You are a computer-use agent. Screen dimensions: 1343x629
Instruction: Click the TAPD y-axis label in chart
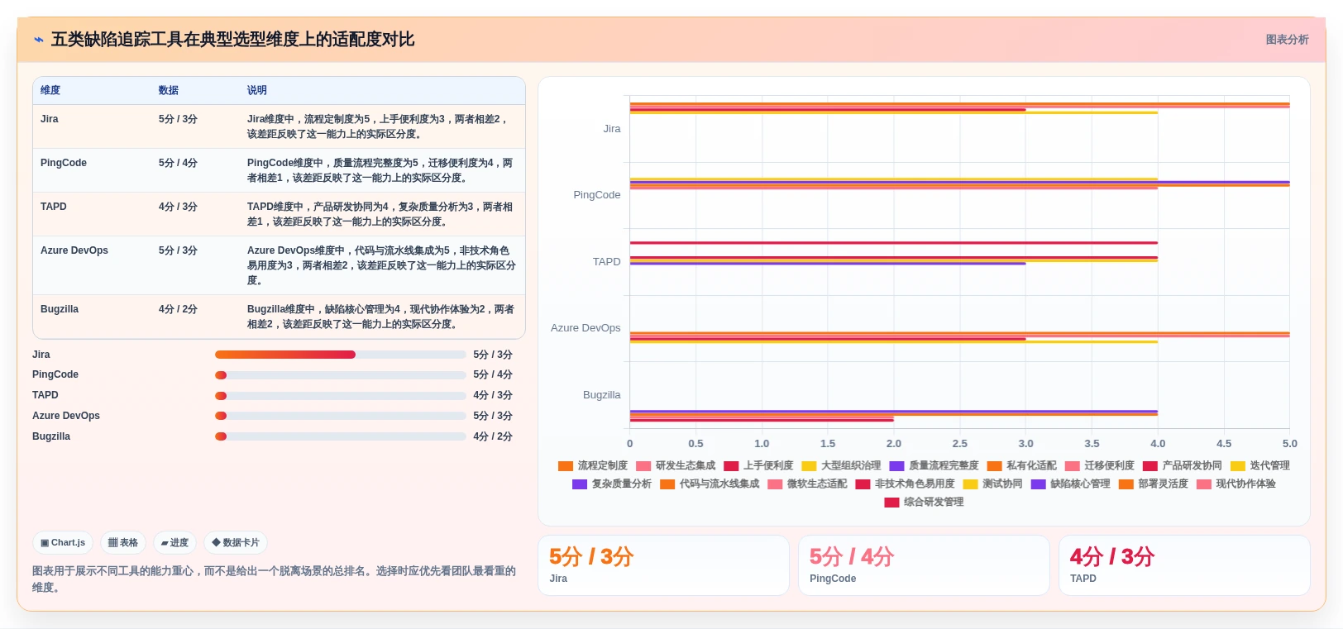(606, 262)
